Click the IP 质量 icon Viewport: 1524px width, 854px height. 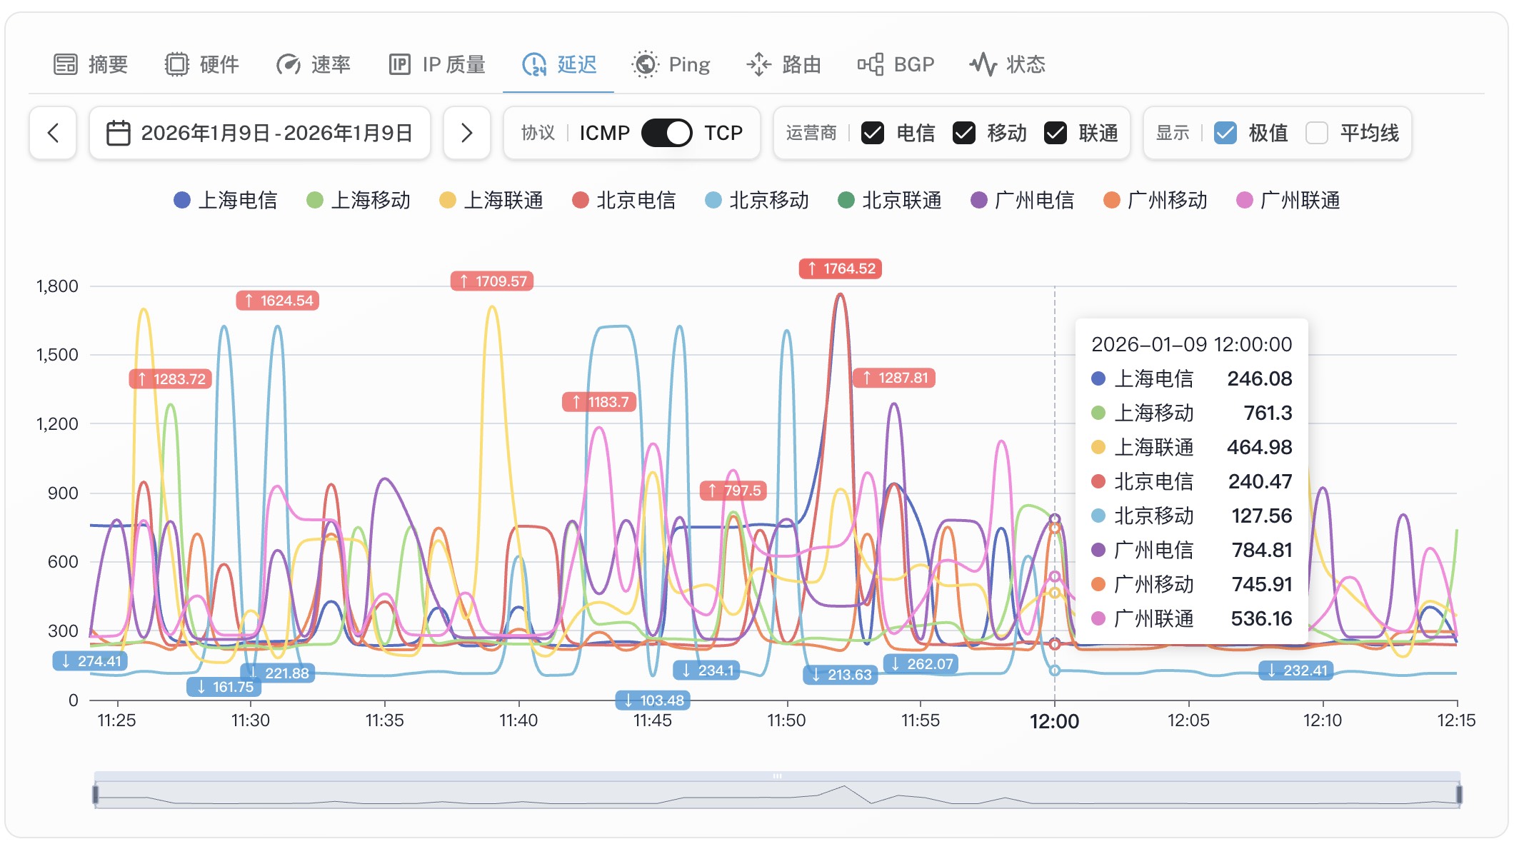(x=399, y=64)
